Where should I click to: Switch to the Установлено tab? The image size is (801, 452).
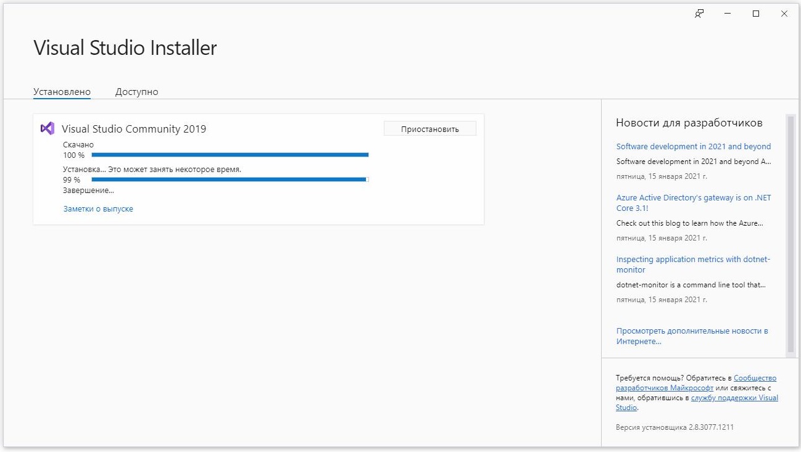(62, 92)
